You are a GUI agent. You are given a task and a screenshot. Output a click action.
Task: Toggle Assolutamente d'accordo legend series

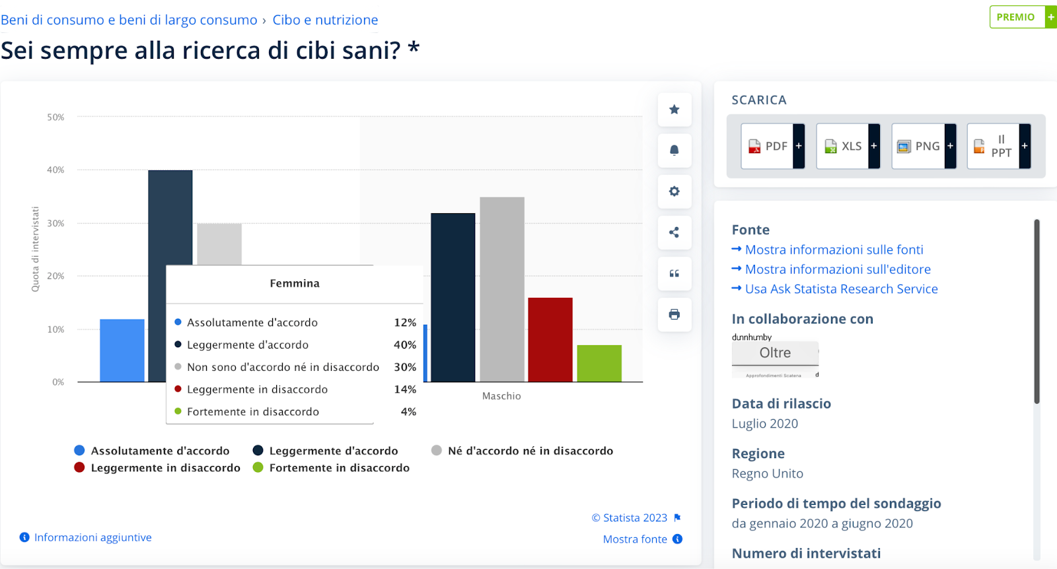pos(152,451)
